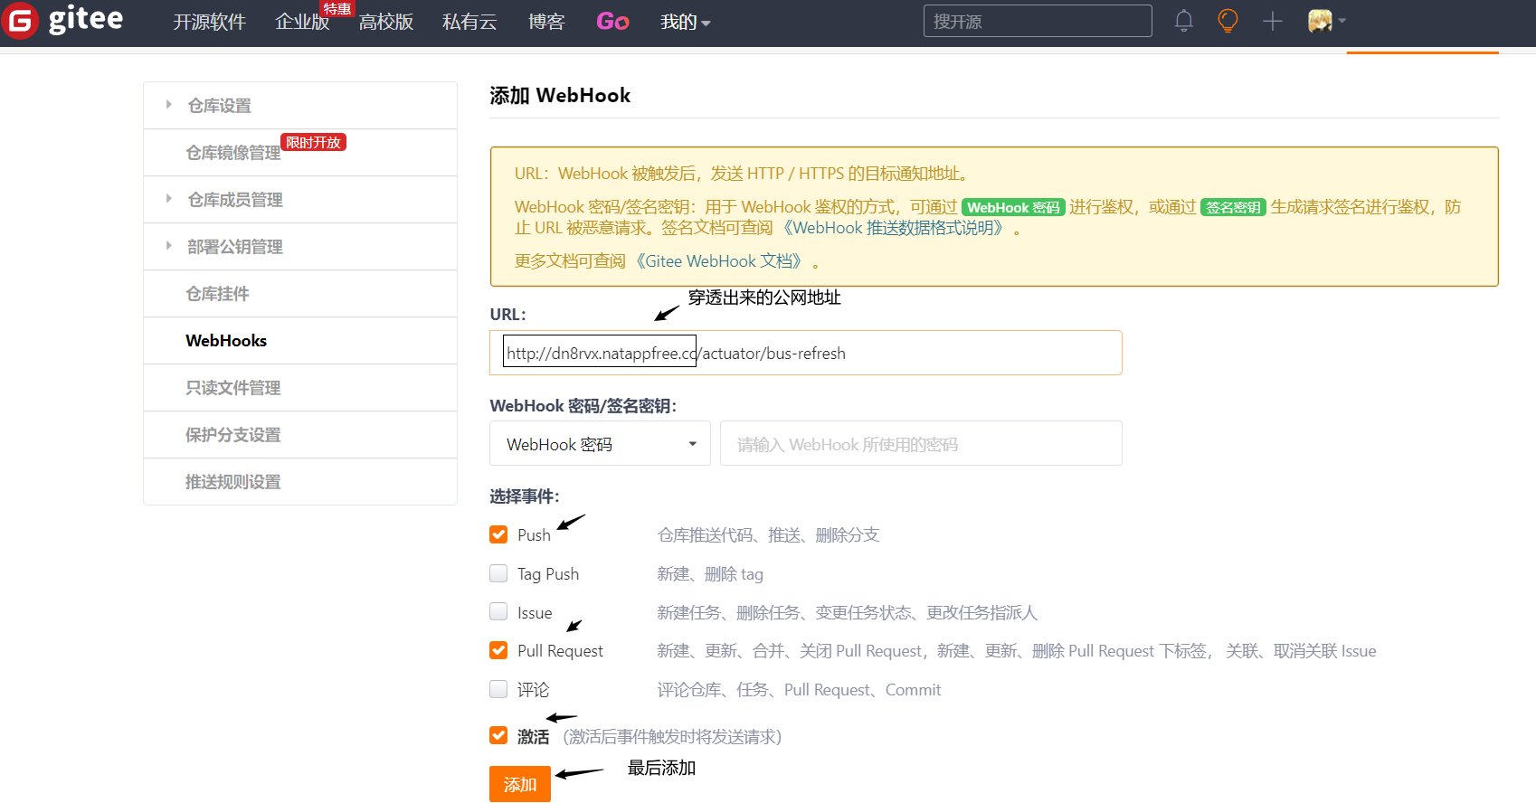Open 私有云 in top navigation
1536x803 pixels.
pyautogui.click(x=469, y=22)
